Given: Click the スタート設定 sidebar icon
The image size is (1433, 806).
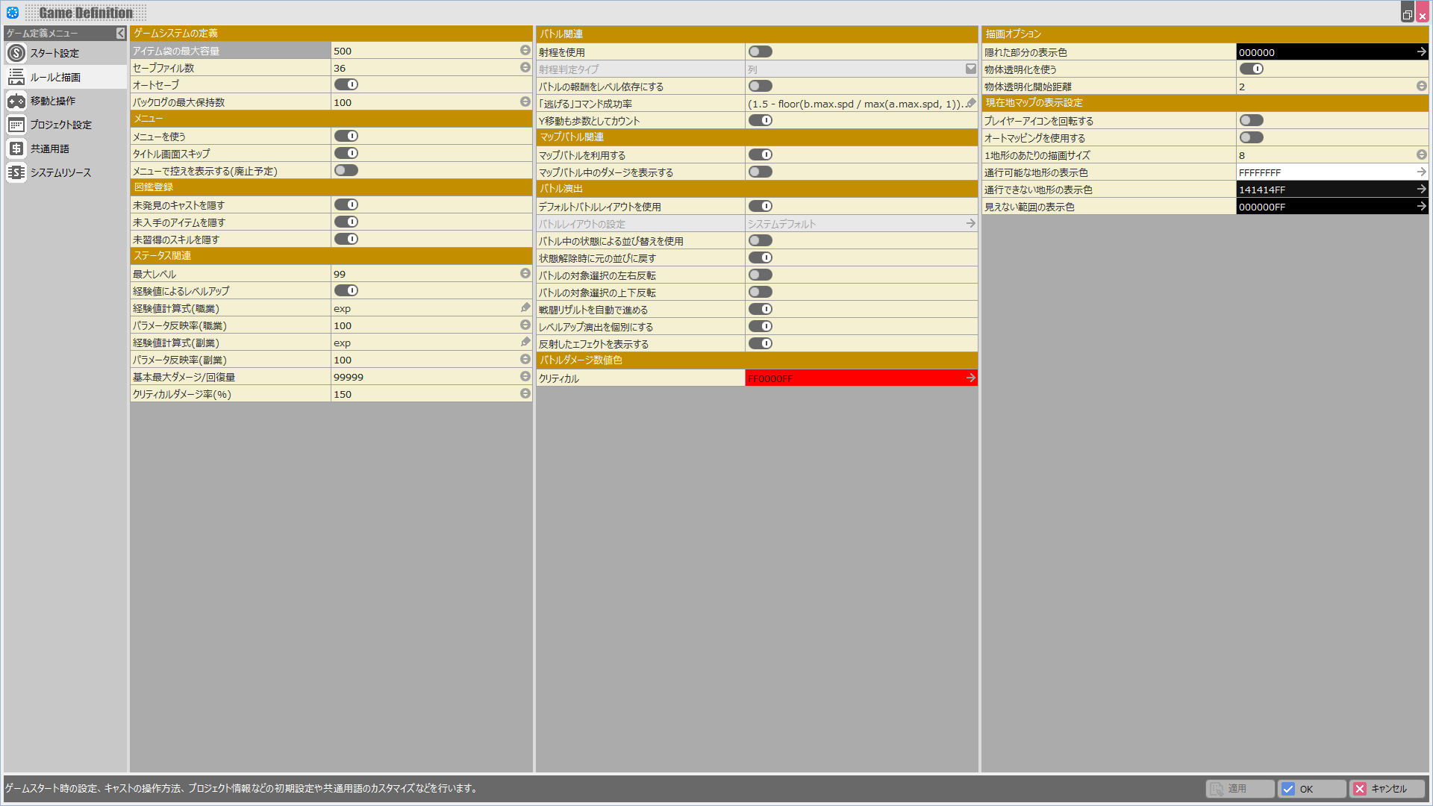Looking at the screenshot, I should pos(16,53).
